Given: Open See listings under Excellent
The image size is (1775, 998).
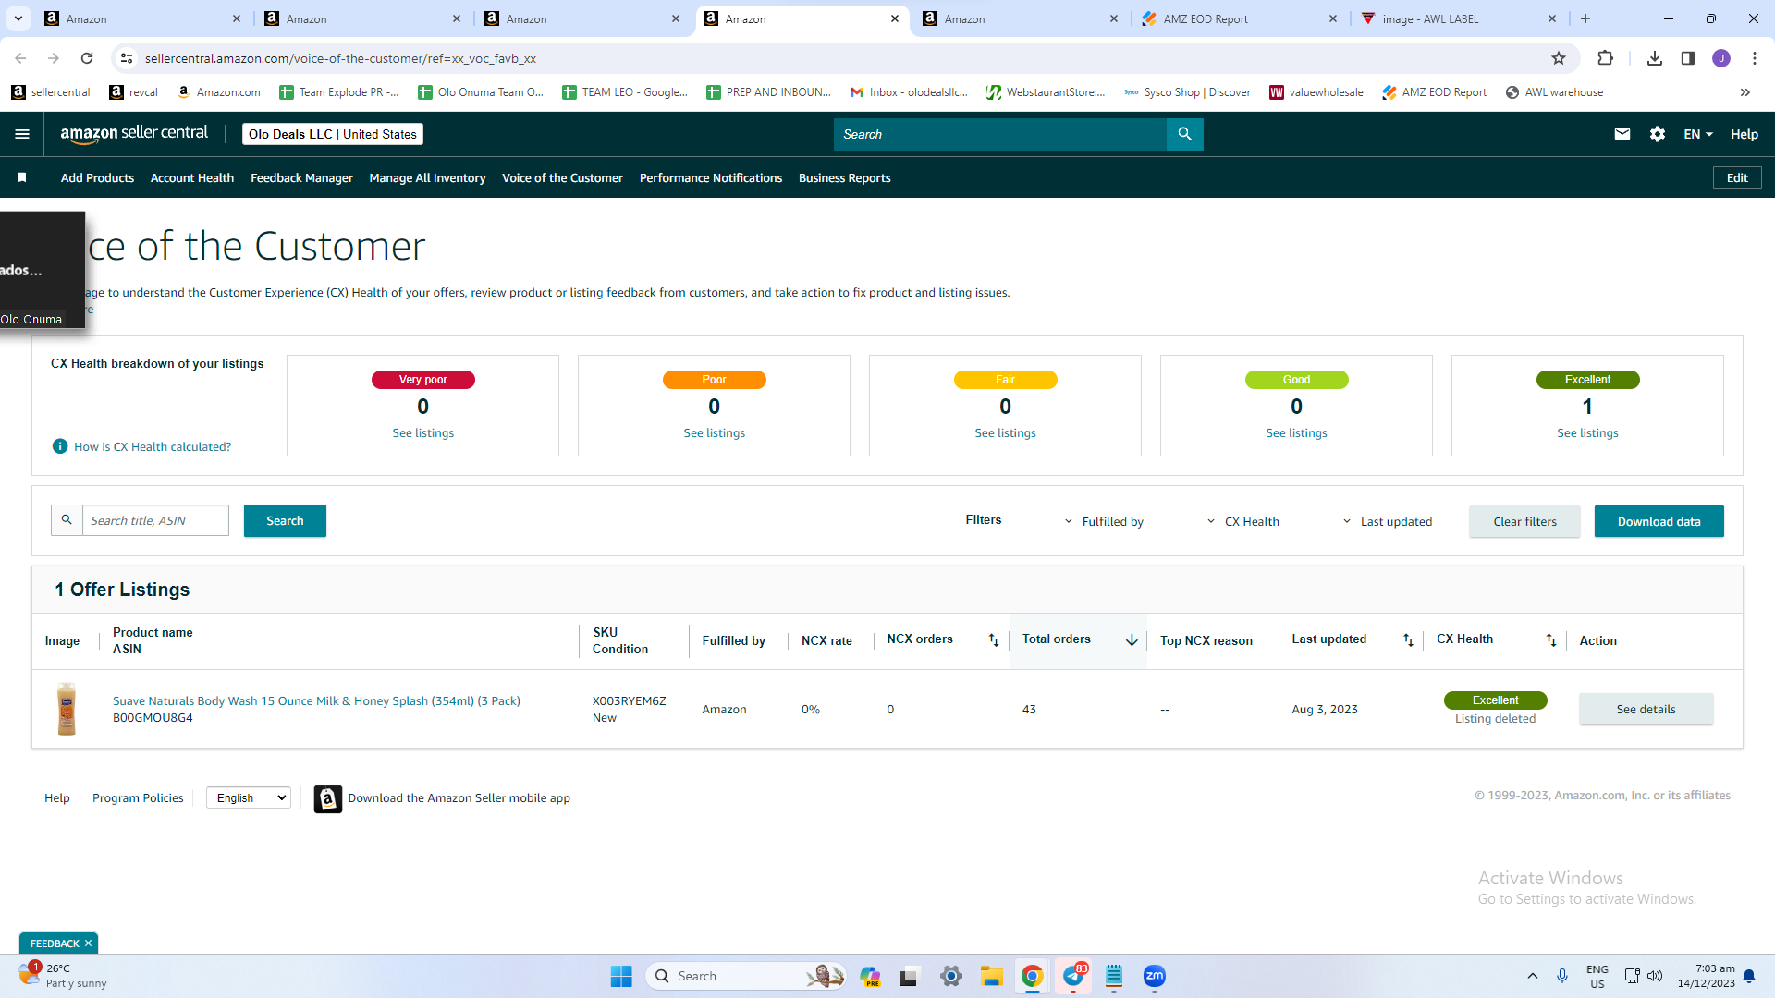Looking at the screenshot, I should (x=1587, y=432).
